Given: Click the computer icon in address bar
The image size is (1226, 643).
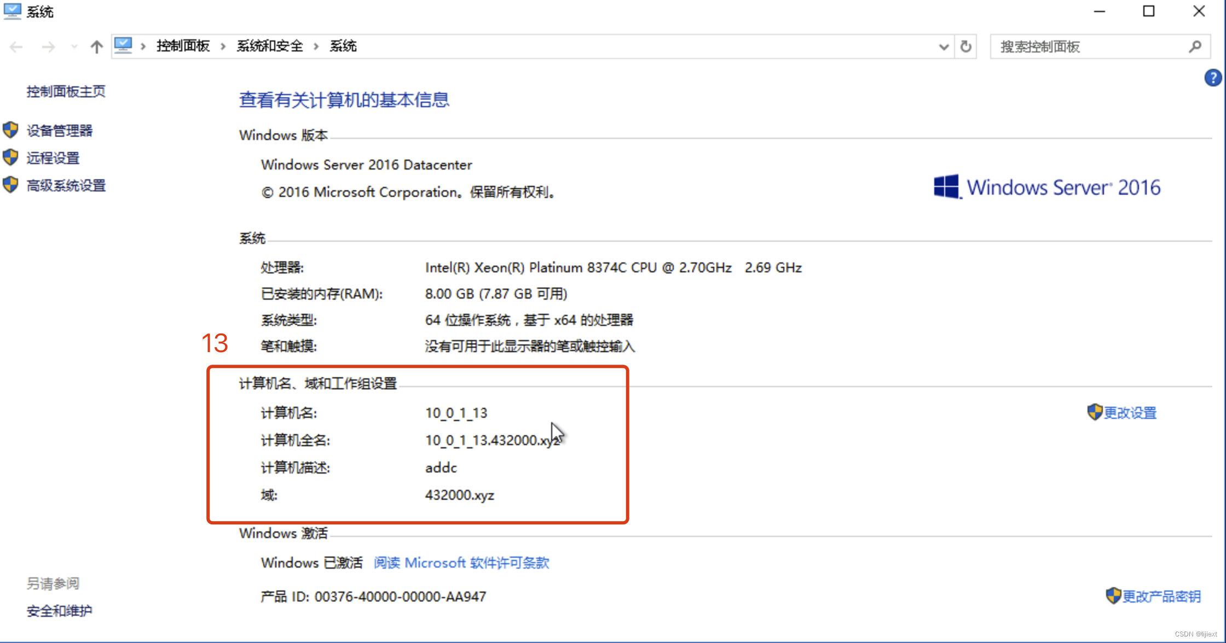Looking at the screenshot, I should (123, 45).
